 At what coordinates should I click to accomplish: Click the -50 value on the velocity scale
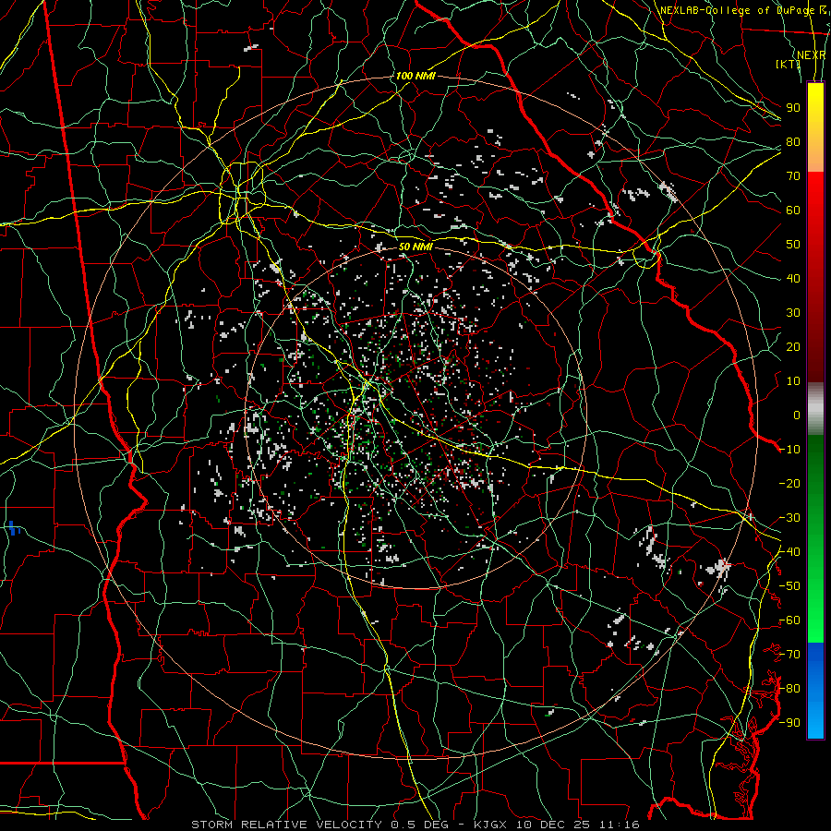(x=789, y=585)
